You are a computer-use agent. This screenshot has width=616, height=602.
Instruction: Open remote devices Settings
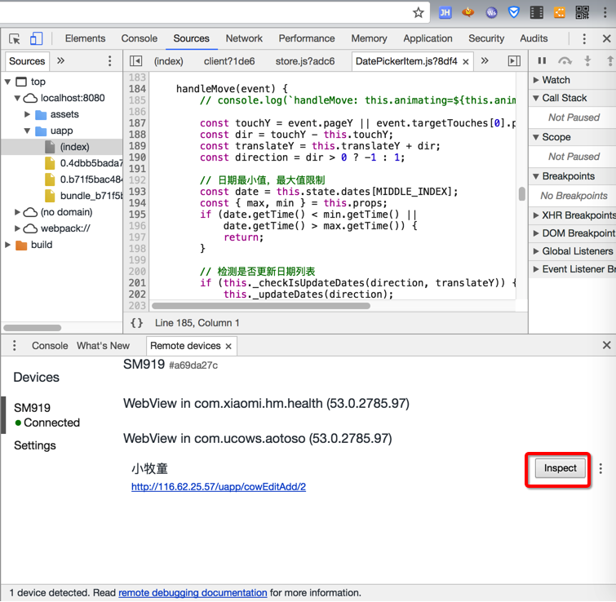click(x=35, y=445)
